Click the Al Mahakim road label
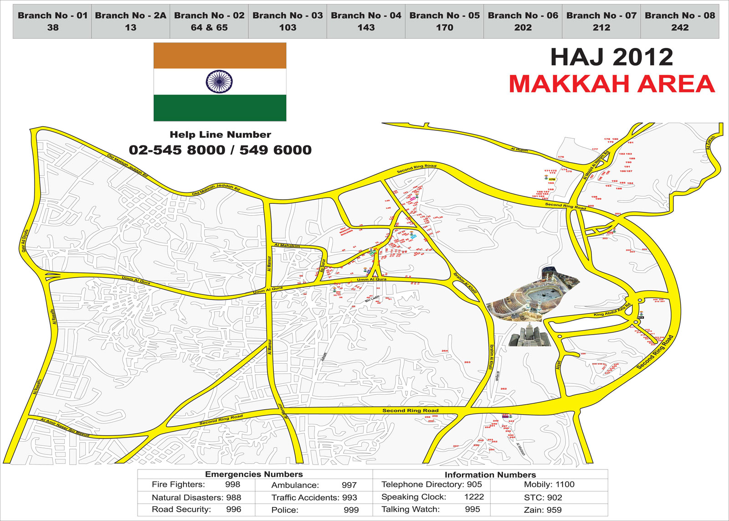 [x=287, y=246]
